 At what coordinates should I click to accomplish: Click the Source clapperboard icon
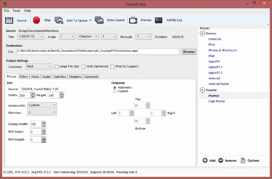click(x=9, y=20)
